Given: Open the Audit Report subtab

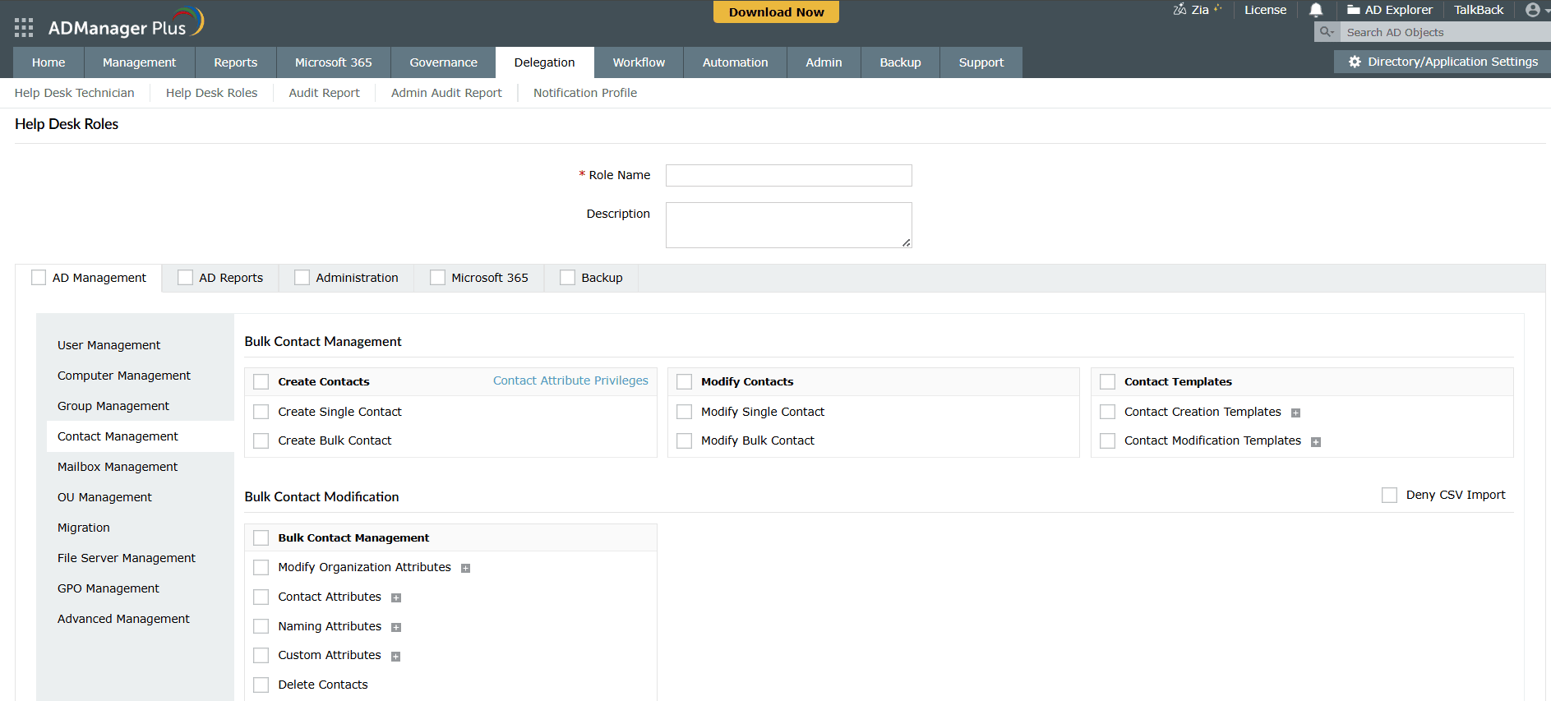Looking at the screenshot, I should tap(324, 93).
